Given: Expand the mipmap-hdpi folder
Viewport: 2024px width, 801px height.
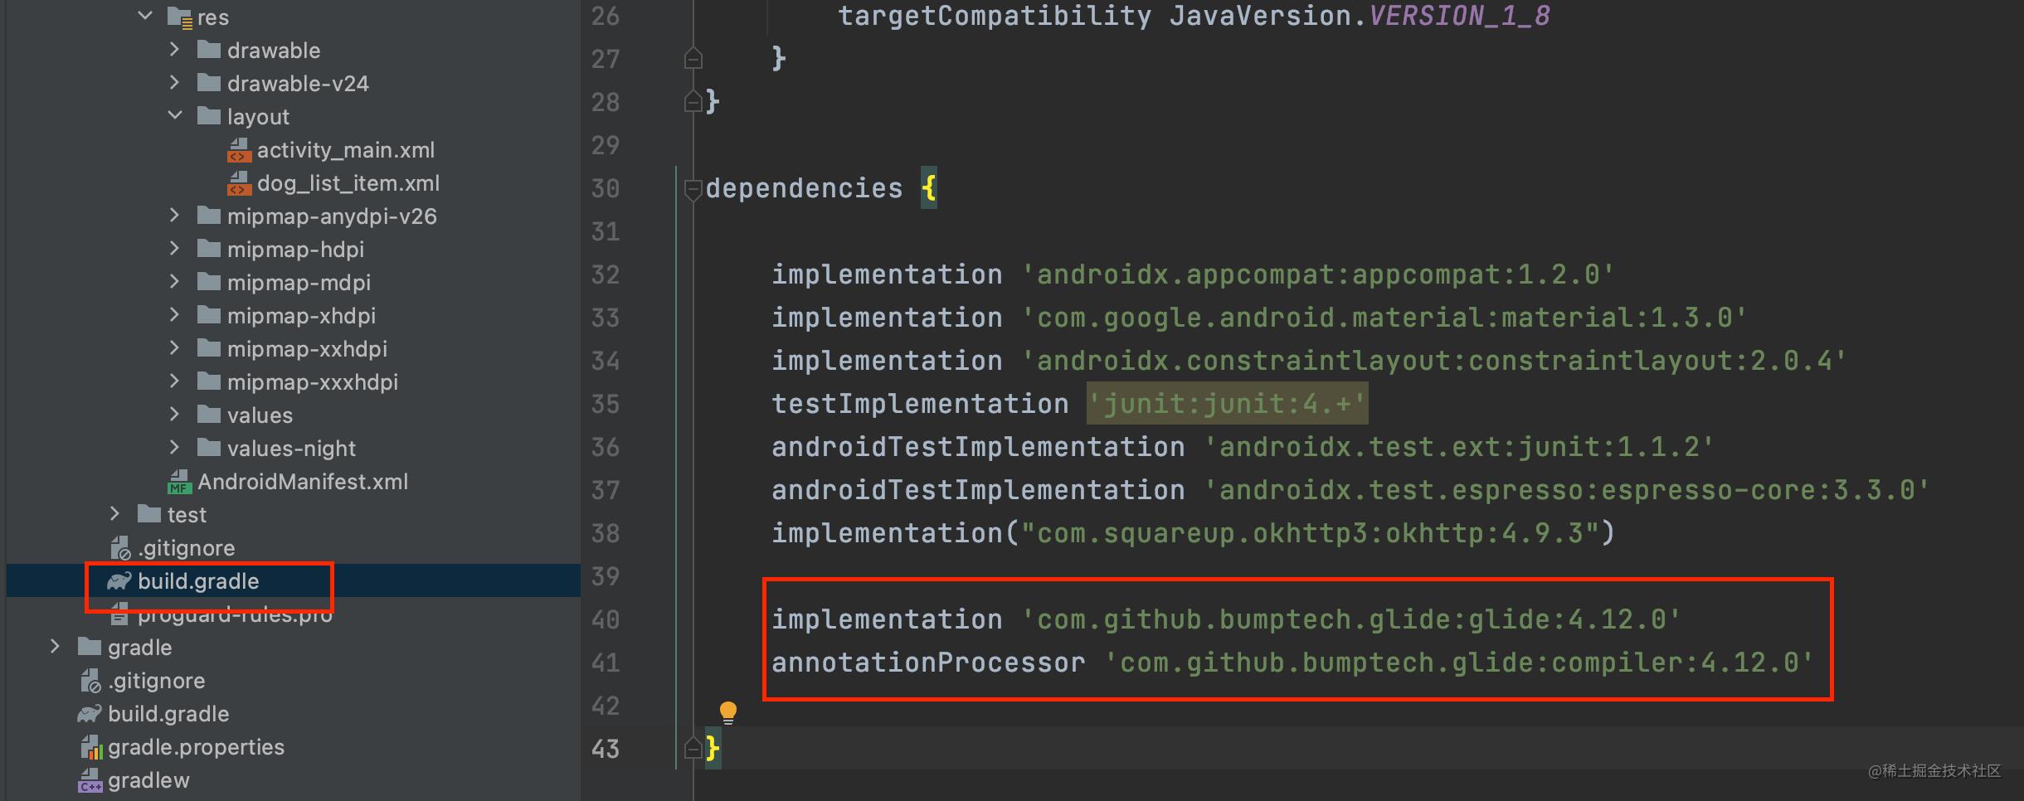Looking at the screenshot, I should click(174, 248).
